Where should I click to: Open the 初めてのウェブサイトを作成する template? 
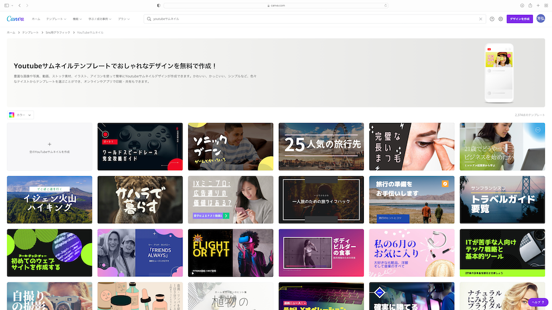(x=50, y=253)
